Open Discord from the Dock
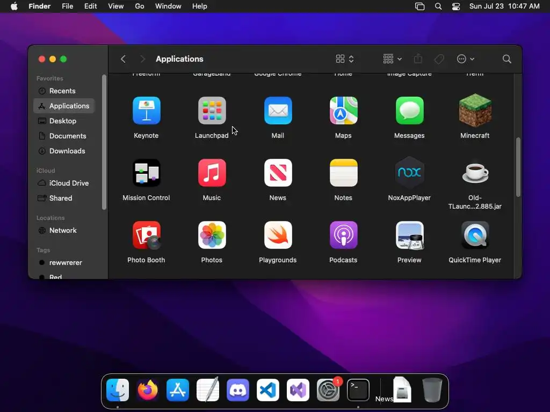Image resolution: width=550 pixels, height=412 pixels. tap(238, 389)
